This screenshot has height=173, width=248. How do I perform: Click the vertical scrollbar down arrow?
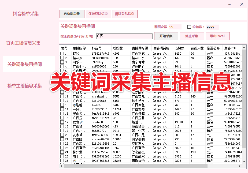(244, 161)
